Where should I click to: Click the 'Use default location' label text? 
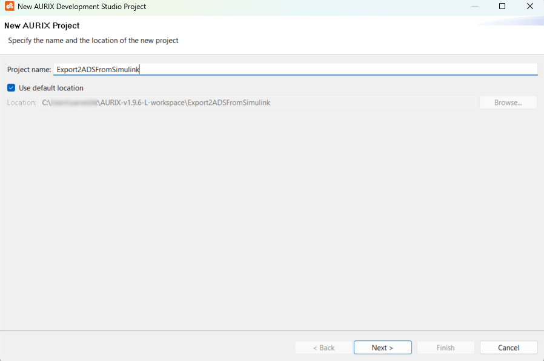pyautogui.click(x=51, y=88)
